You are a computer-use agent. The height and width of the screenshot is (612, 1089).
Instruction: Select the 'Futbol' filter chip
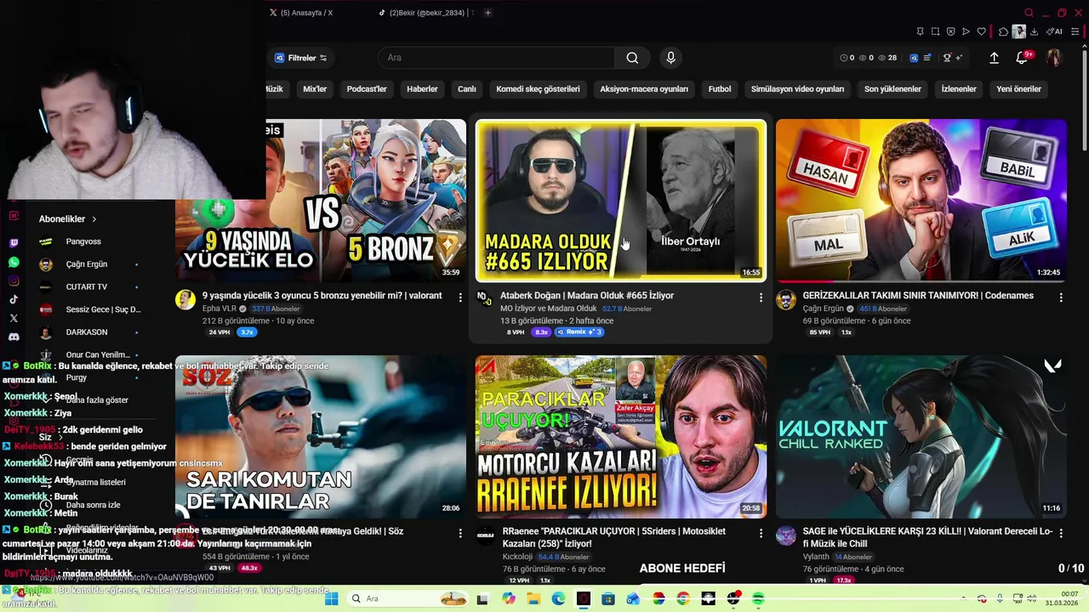[720, 88]
